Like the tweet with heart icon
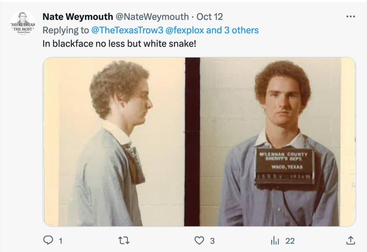Screen dimensions: 367x252 199,241
